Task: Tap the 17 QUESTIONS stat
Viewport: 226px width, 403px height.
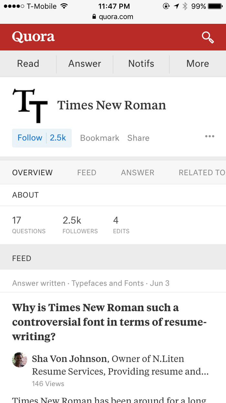Action: tap(29, 224)
